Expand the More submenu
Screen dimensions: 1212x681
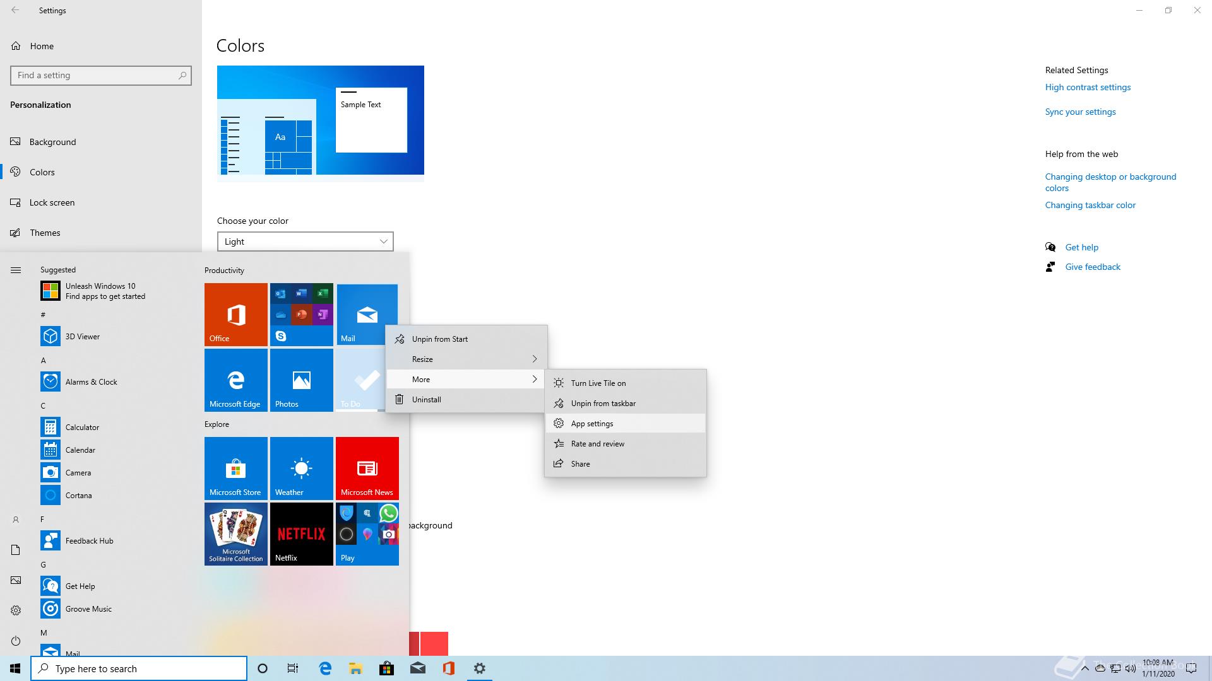pos(466,379)
